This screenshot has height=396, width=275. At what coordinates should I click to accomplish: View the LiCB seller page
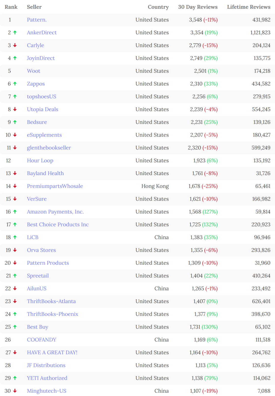(x=33, y=237)
